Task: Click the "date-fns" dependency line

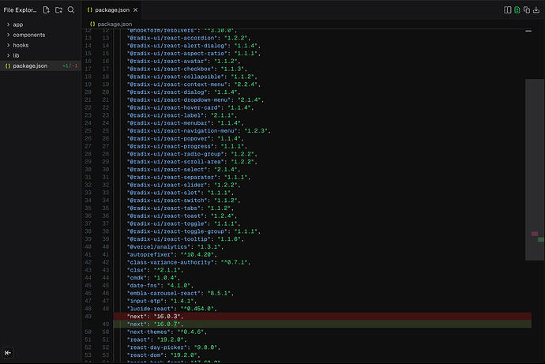Action: coord(160,286)
